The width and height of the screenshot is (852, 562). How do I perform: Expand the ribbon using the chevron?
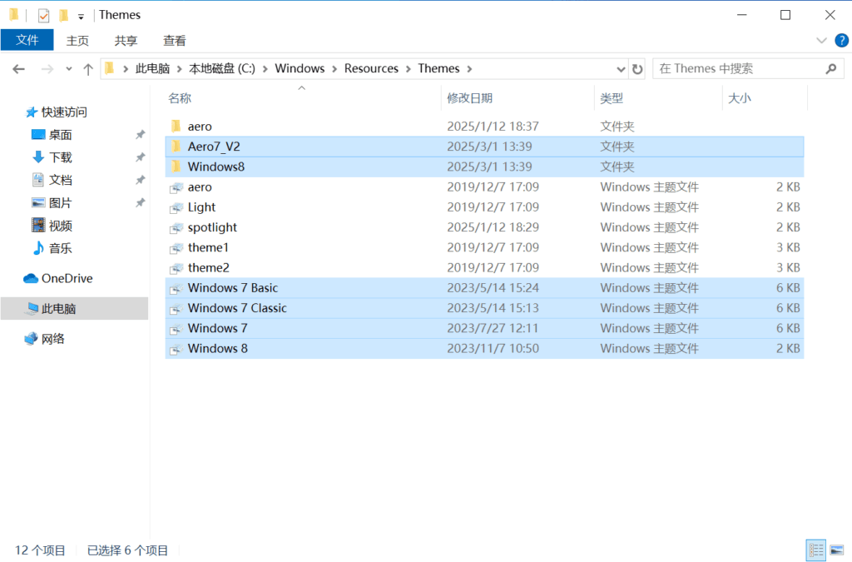pyautogui.click(x=821, y=40)
